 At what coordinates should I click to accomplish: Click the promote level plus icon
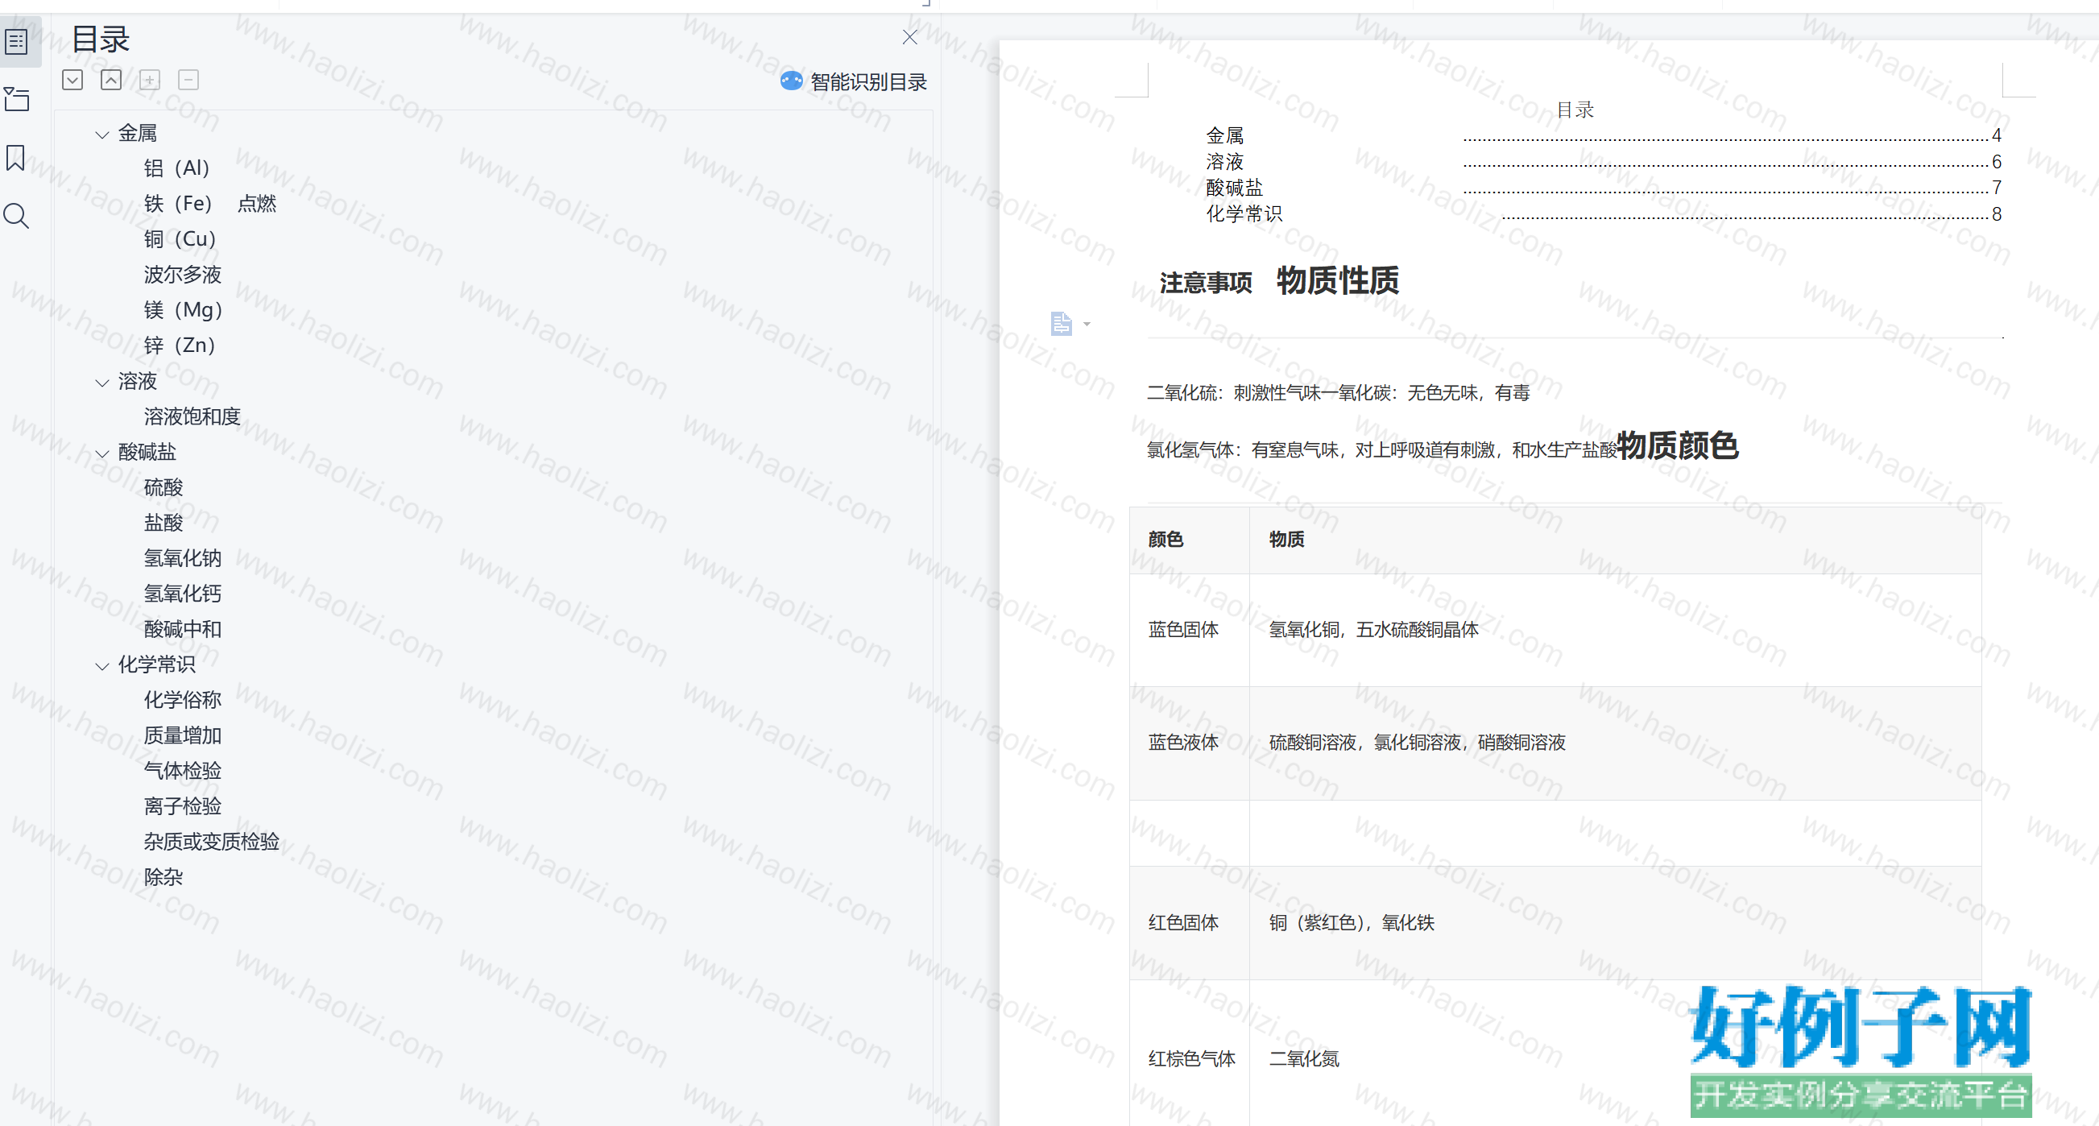150,80
